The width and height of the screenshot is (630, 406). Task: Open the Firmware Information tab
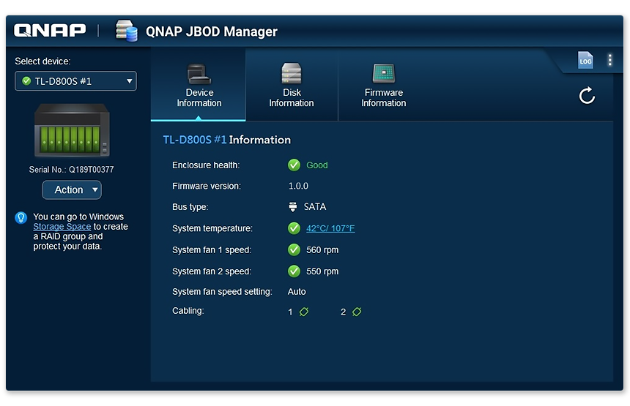pyautogui.click(x=383, y=86)
